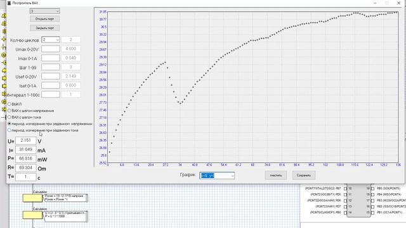Screen dimensions: 406x228
Task: Click the U = U - I comment in flowchart
Action: pyautogui.click(x=66, y=216)
